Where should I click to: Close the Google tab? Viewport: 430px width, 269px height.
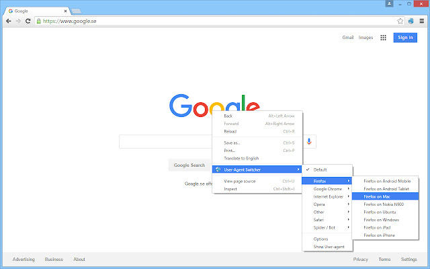(66, 11)
